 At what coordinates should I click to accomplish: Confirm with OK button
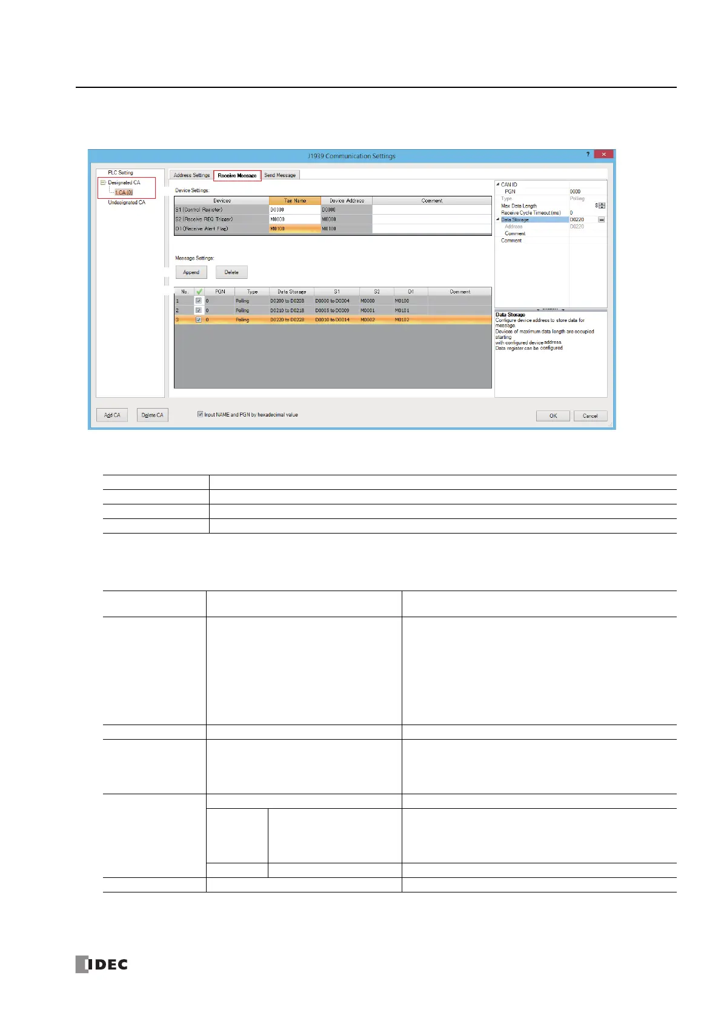(553, 416)
